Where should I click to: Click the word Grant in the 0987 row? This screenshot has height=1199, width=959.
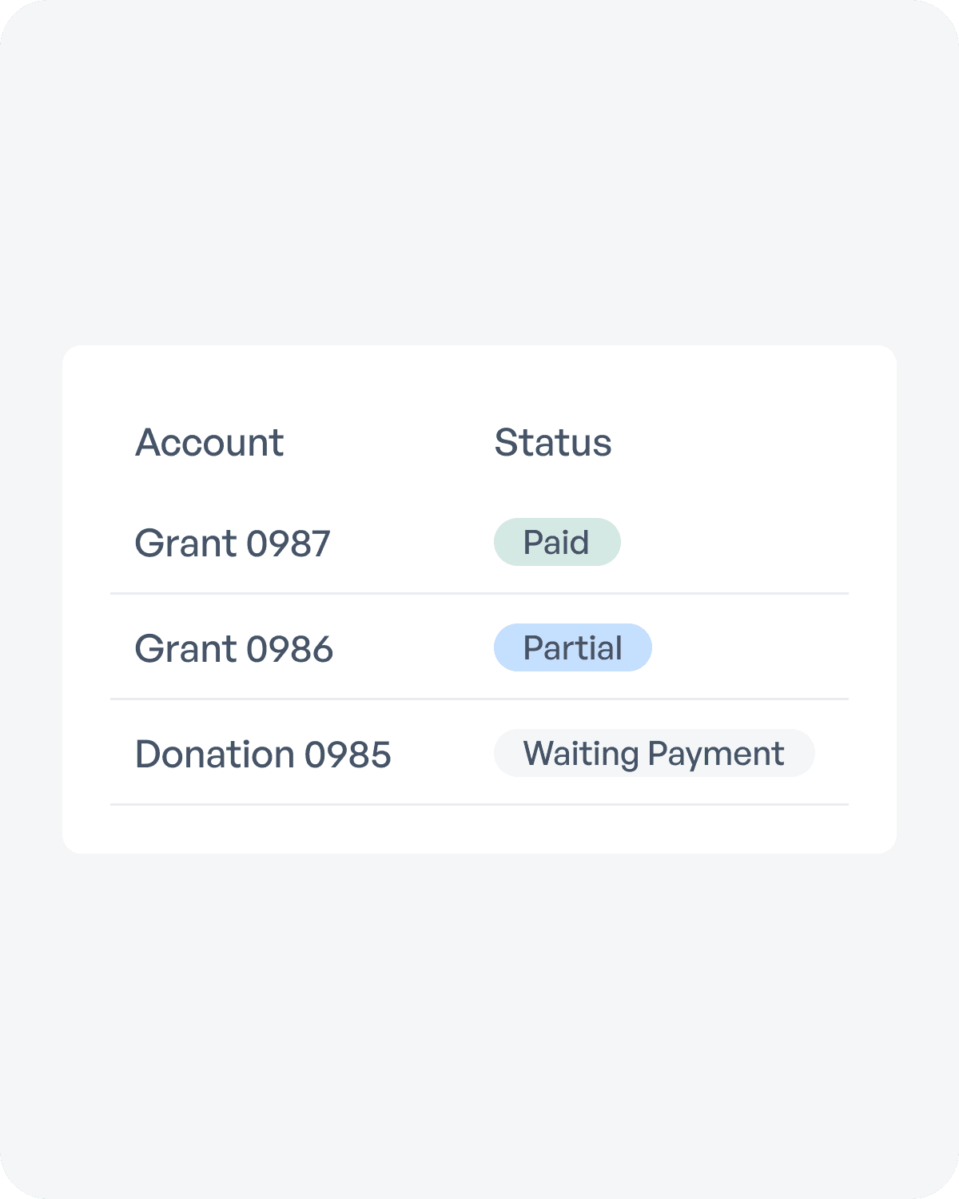tap(186, 543)
